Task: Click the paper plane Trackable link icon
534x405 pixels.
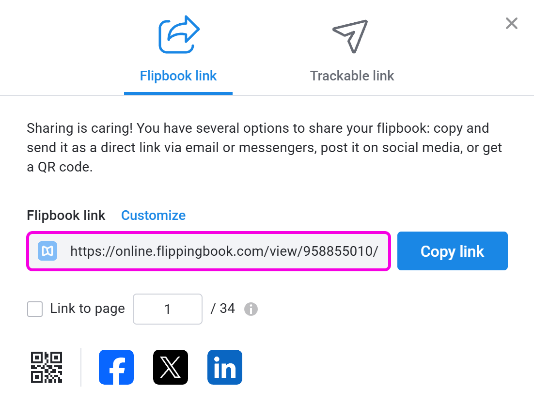Action: pyautogui.click(x=350, y=36)
